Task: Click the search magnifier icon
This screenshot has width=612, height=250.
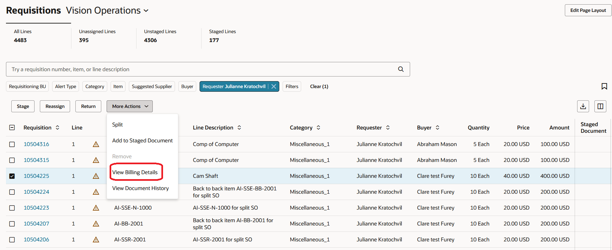Action: (x=401, y=69)
